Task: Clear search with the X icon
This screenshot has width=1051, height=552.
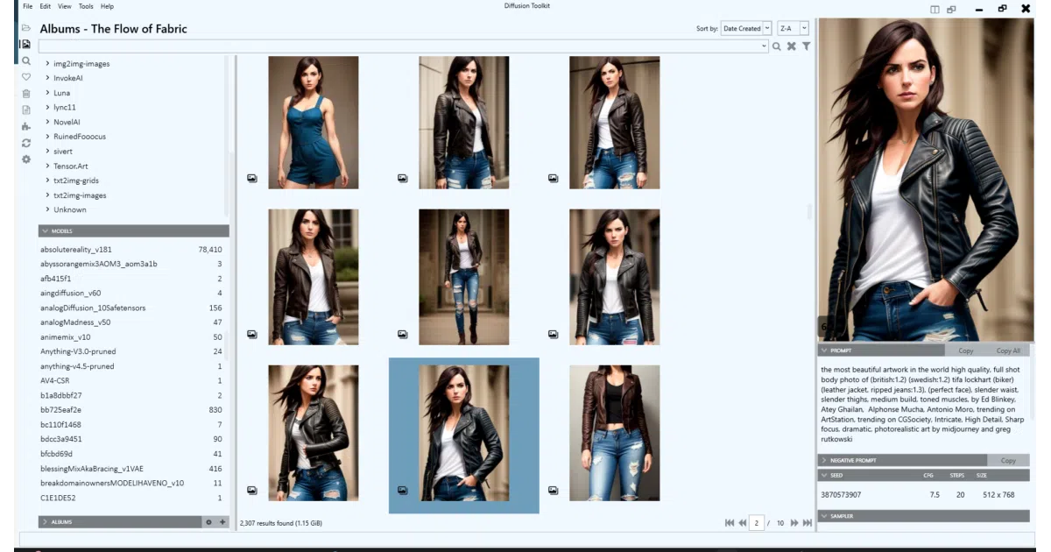Action: (791, 46)
